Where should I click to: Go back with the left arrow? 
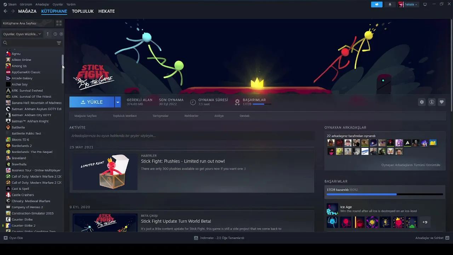click(x=5, y=11)
